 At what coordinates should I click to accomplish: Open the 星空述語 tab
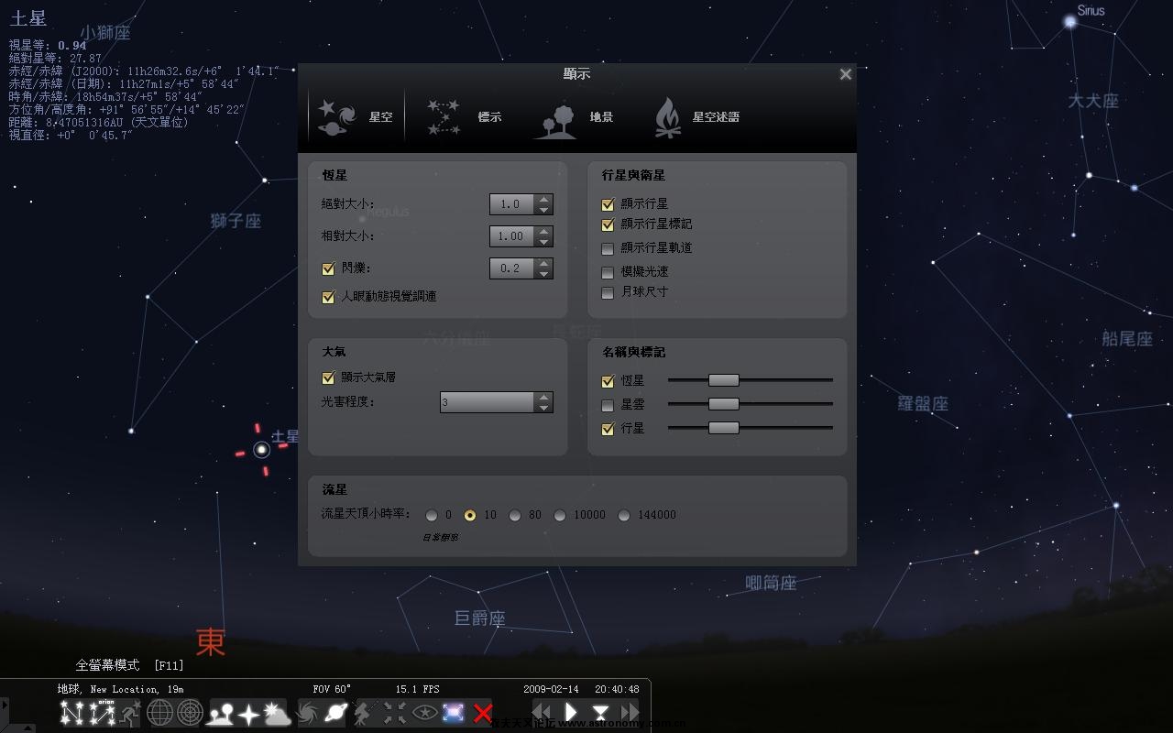point(696,117)
